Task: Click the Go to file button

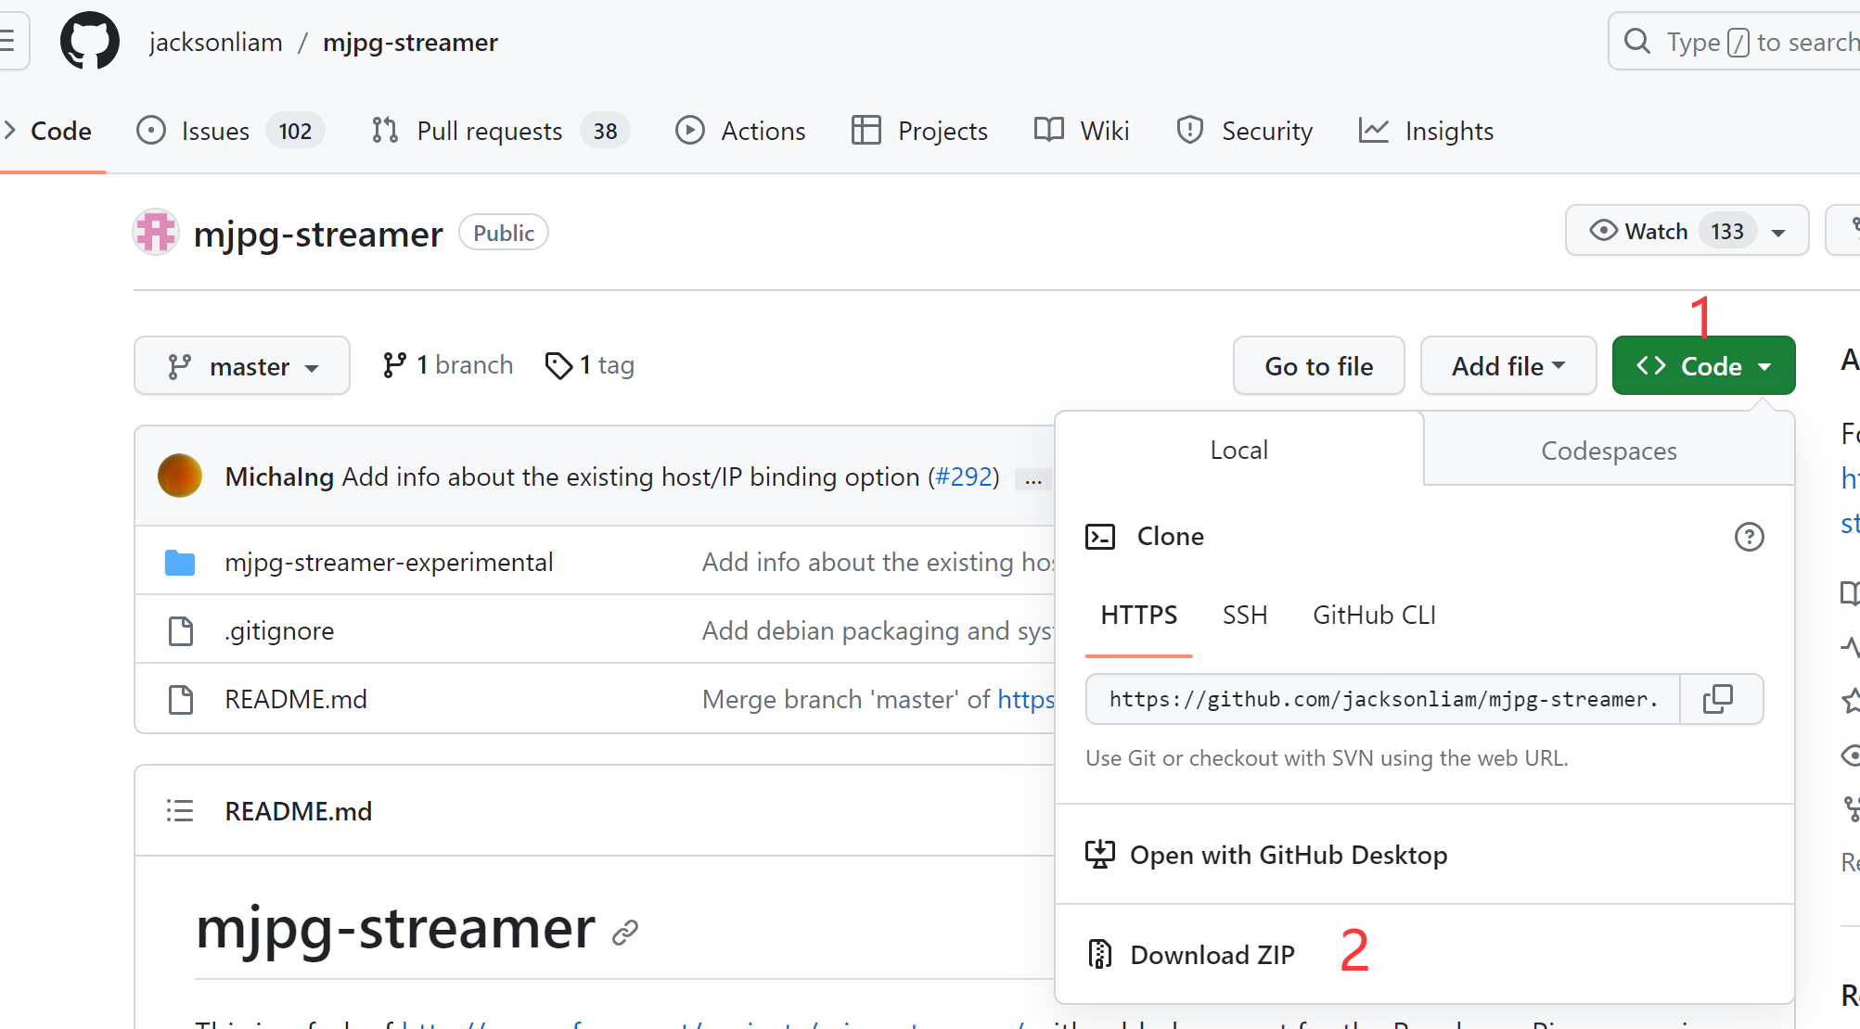Action: click(x=1318, y=366)
